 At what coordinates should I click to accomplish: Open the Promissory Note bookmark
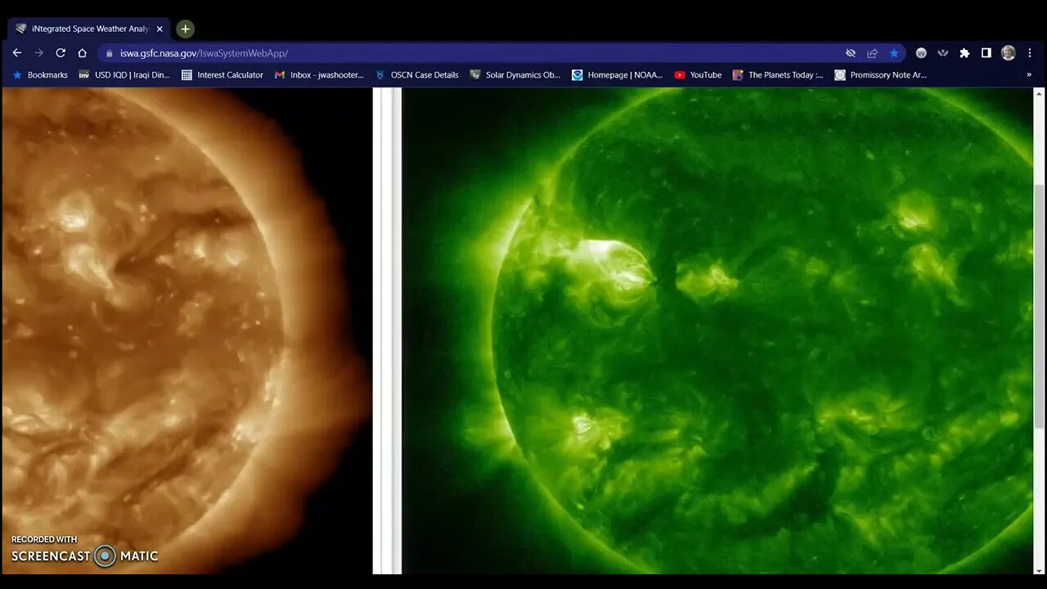coord(881,74)
